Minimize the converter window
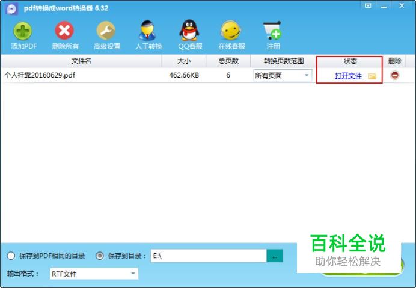The width and height of the screenshot is (416, 288). click(384, 7)
